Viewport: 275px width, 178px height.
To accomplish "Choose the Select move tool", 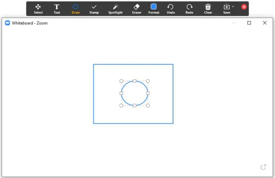I will click(38, 9).
